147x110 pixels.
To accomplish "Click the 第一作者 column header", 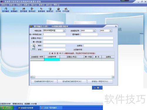I will (88, 57).
